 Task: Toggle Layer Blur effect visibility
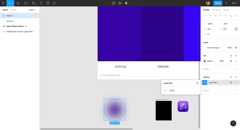tap(231, 83)
